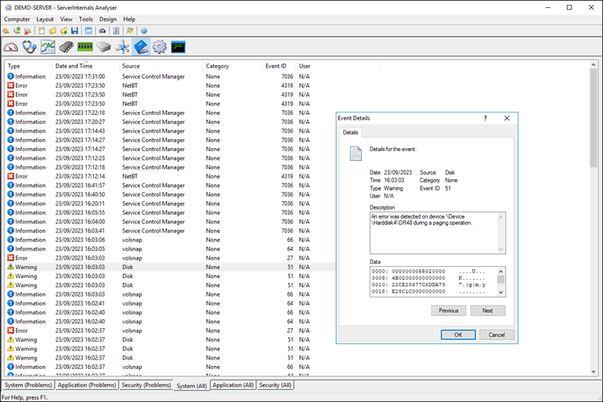The width and height of the screenshot is (603, 402).
Task: Open the Layout menu
Action: point(45,19)
